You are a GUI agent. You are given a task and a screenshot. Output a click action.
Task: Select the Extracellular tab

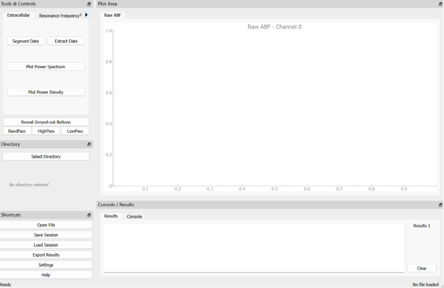[18, 15]
